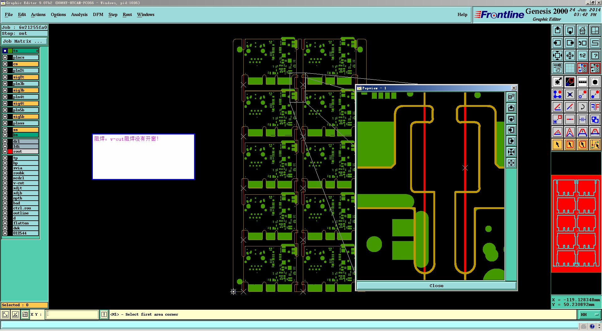
Task: Toggle the grid display icon
Action: coord(570,68)
